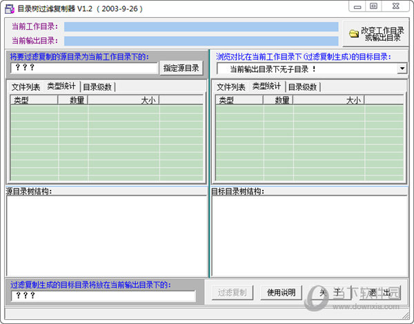Screen dimensions: 414x324
Task: Expand the target directory dropdown arrow
Action: click(x=402, y=68)
